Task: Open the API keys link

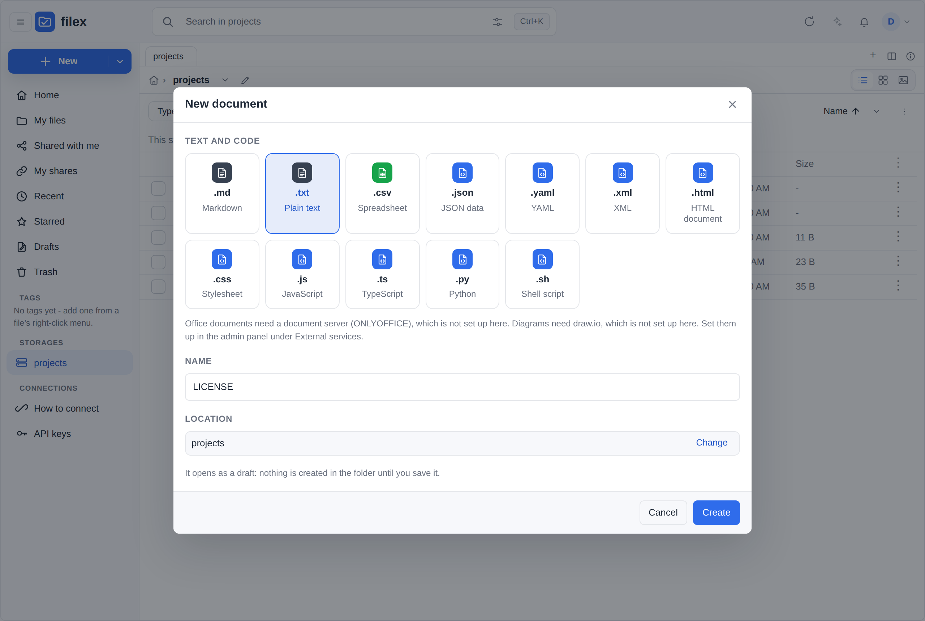Action: coord(70,433)
